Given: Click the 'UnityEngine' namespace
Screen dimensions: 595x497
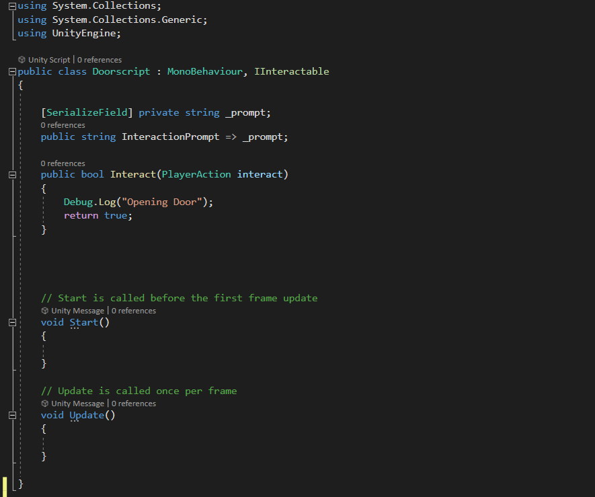Looking at the screenshot, I should tap(84, 34).
